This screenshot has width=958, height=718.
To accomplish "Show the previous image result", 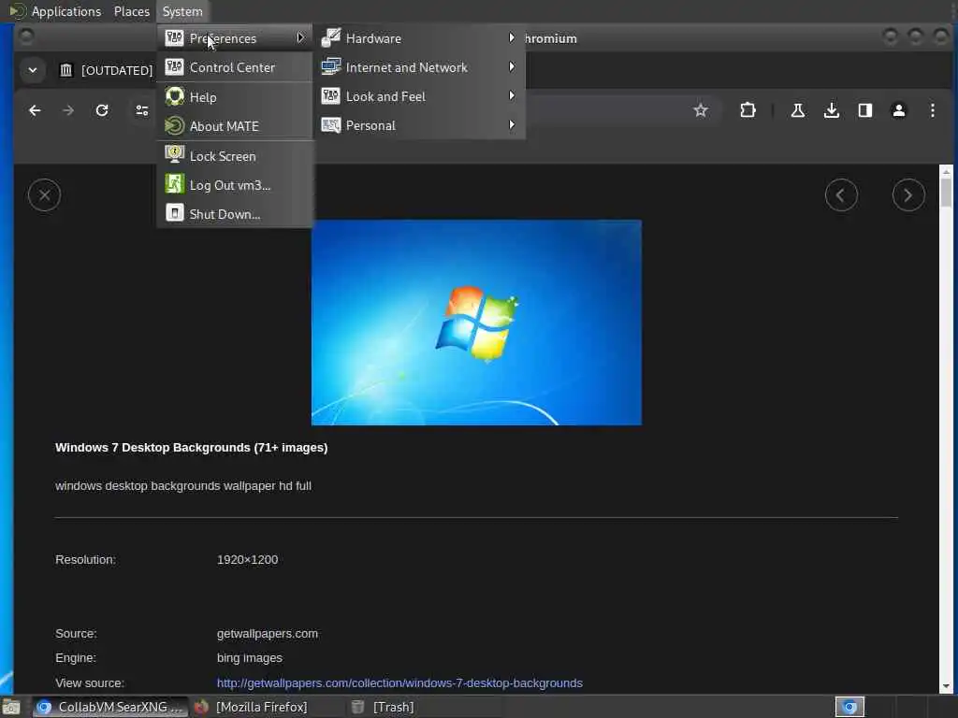I will click(x=841, y=195).
